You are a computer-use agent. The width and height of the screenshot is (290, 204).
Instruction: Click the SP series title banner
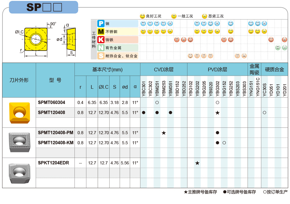(44, 7)
